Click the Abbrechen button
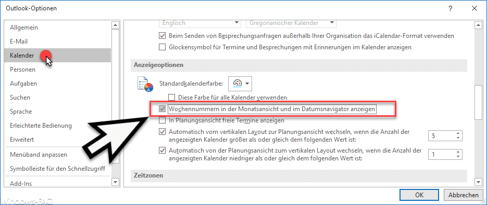The width and height of the screenshot is (487, 205). coord(464,195)
